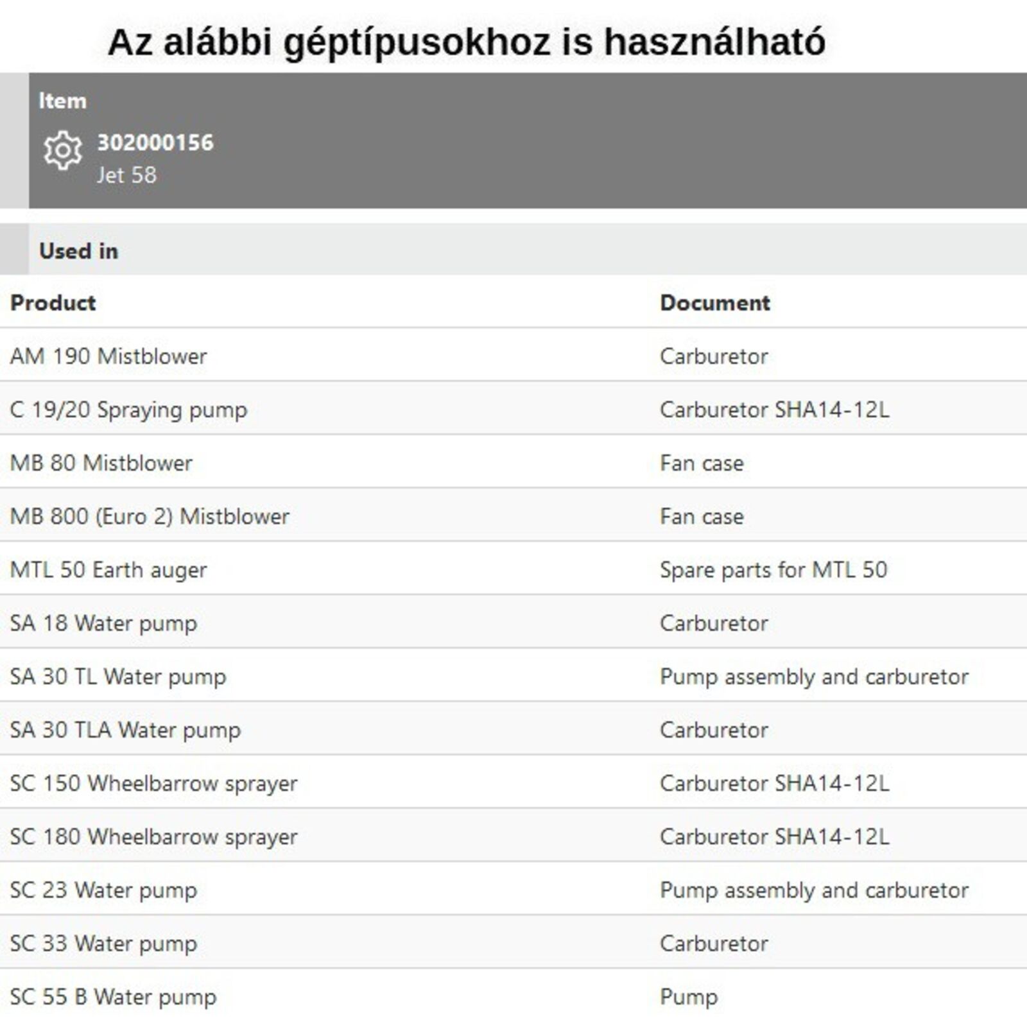Open SA 30 TLA Water pump
This screenshot has width=1027, height=1027.
125,730
